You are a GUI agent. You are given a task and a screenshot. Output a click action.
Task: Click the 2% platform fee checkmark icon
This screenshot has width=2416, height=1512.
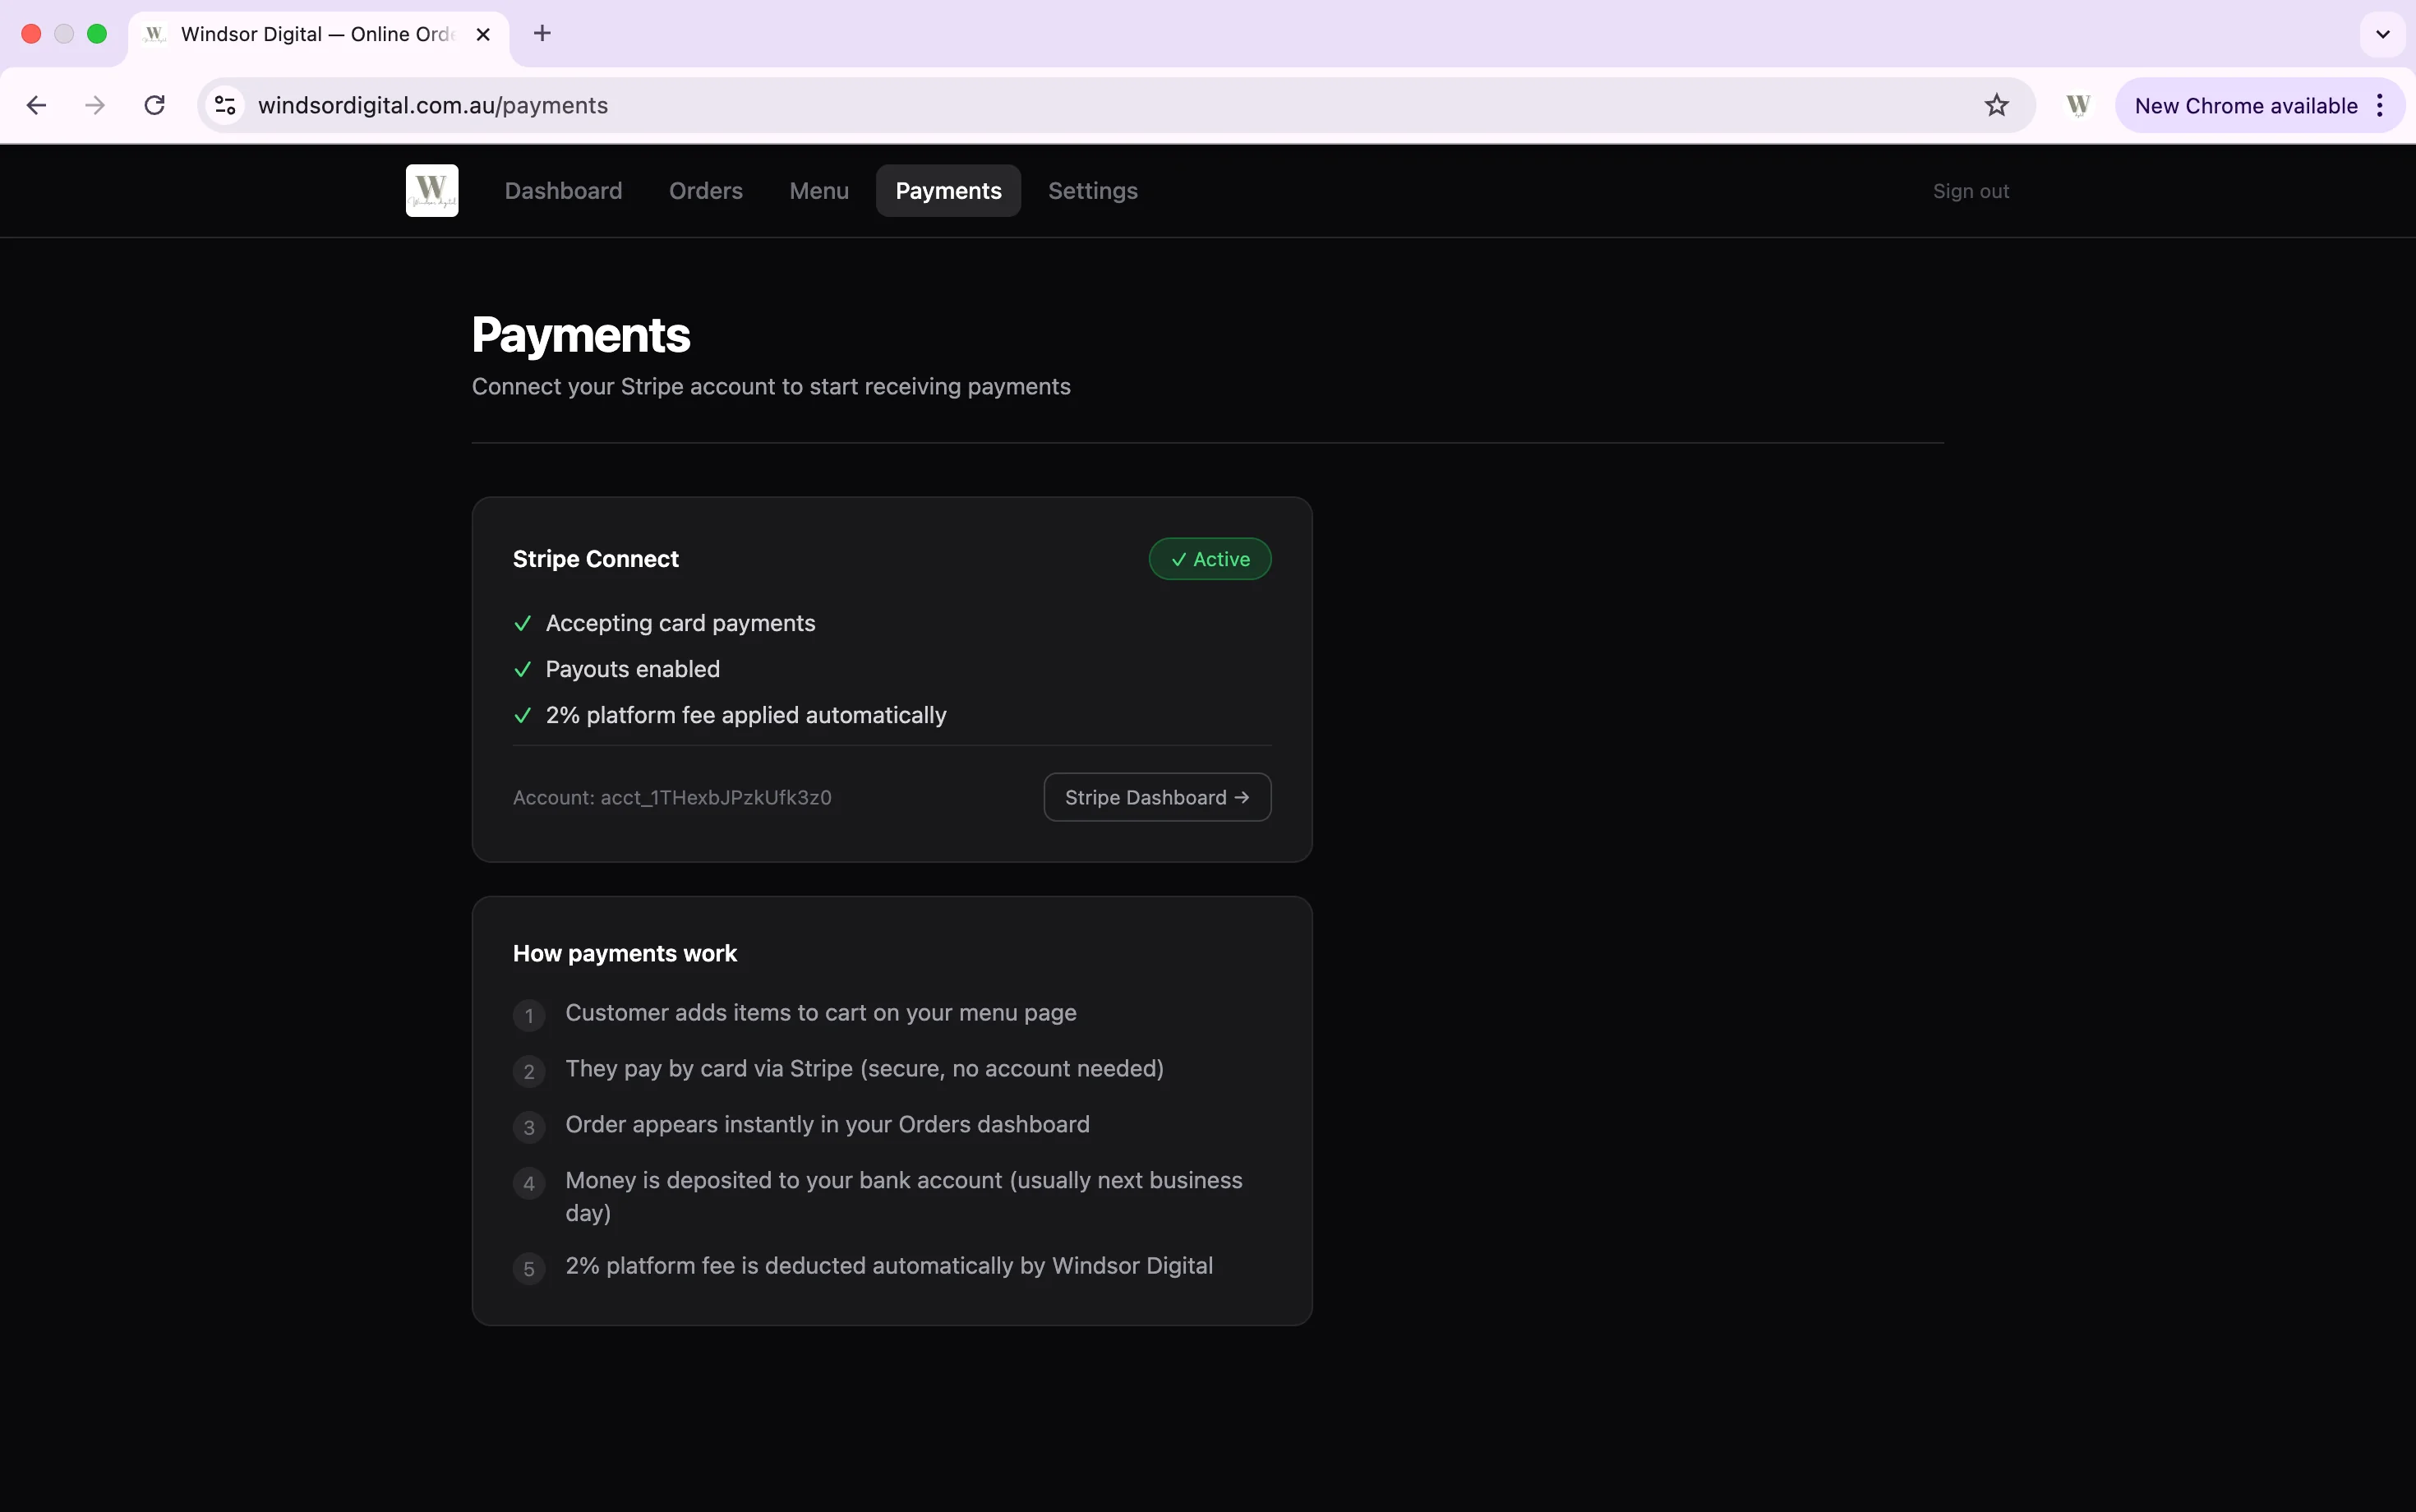pos(522,715)
